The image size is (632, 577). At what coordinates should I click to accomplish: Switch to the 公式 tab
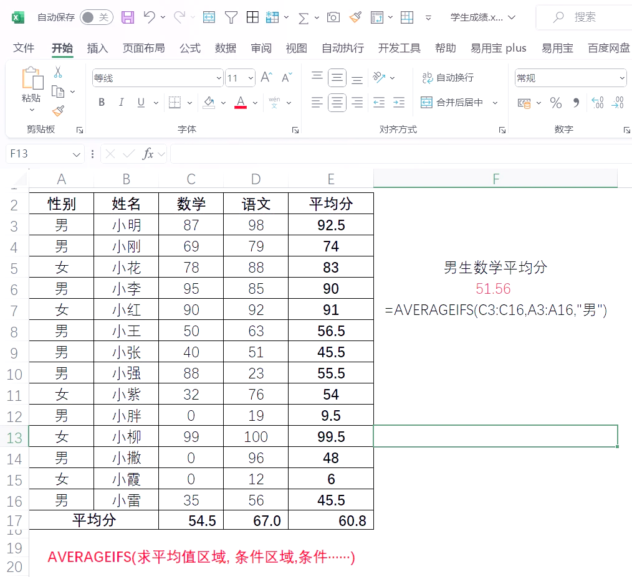pyautogui.click(x=190, y=49)
